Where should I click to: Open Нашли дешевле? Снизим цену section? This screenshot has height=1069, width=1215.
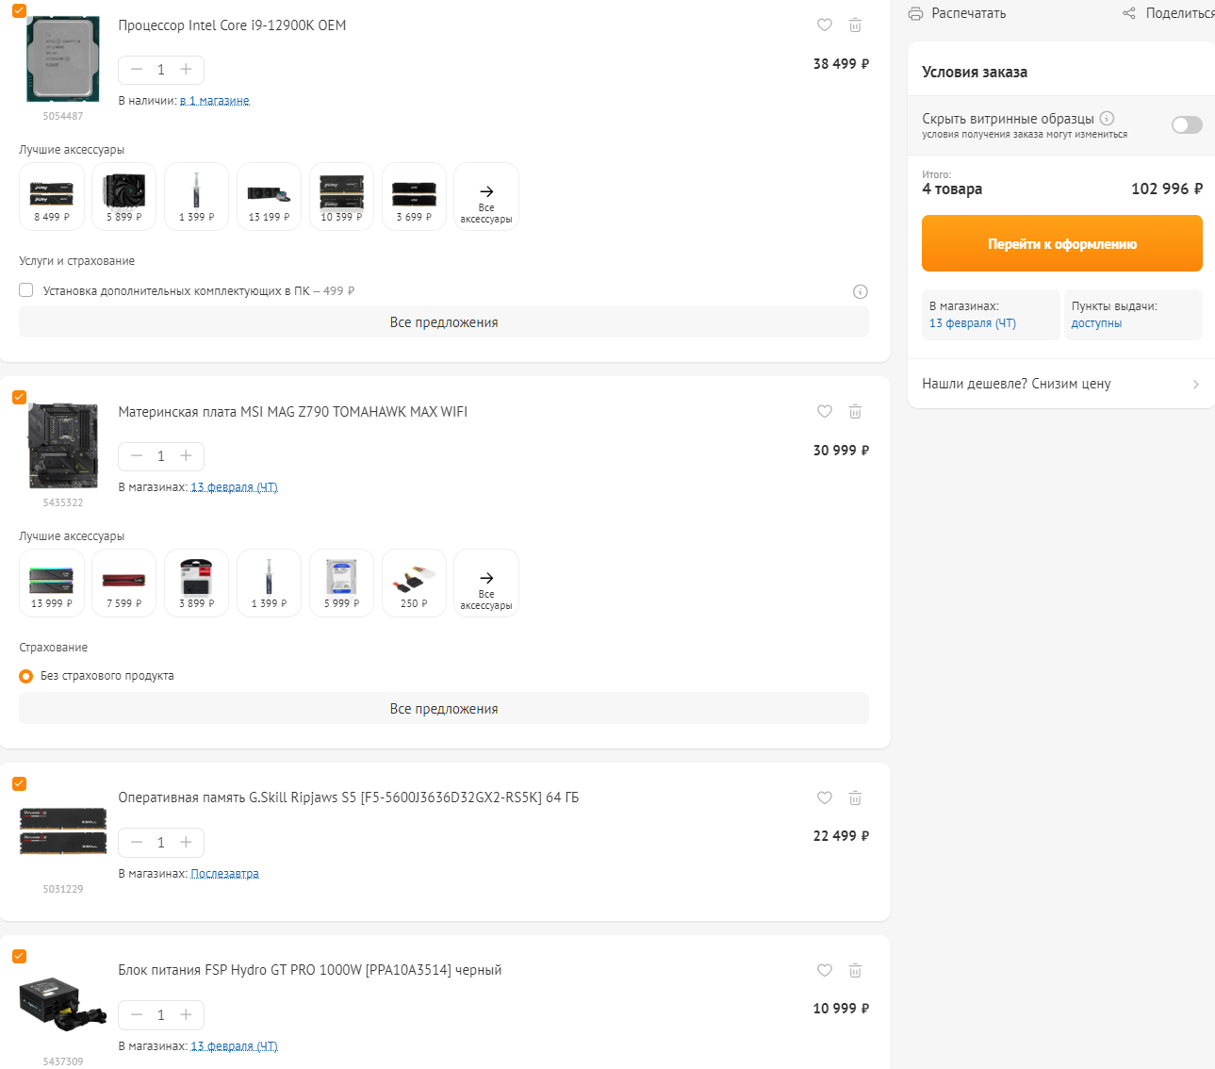[x=1060, y=385]
